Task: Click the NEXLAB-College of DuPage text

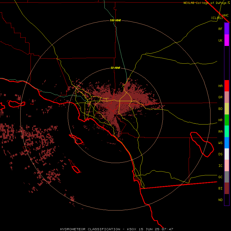Action: [x=205, y=3]
